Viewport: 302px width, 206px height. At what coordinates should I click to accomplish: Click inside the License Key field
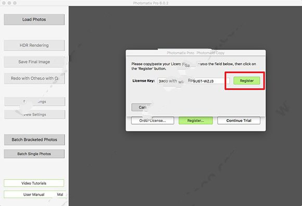pos(194,81)
